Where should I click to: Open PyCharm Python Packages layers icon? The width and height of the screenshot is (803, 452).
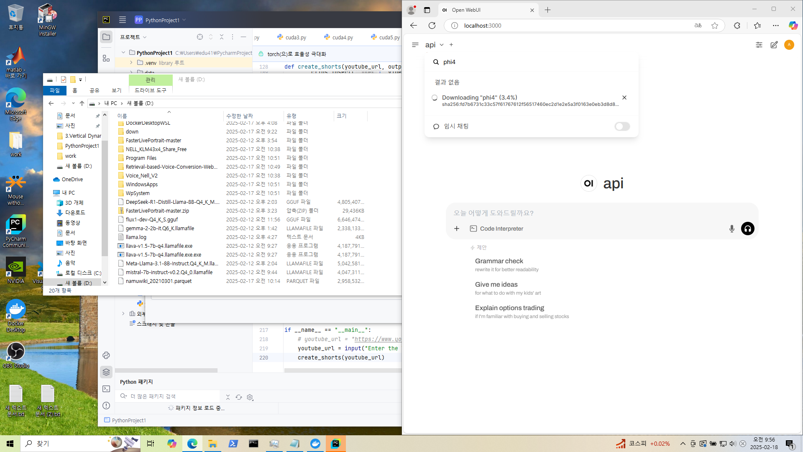(106, 372)
